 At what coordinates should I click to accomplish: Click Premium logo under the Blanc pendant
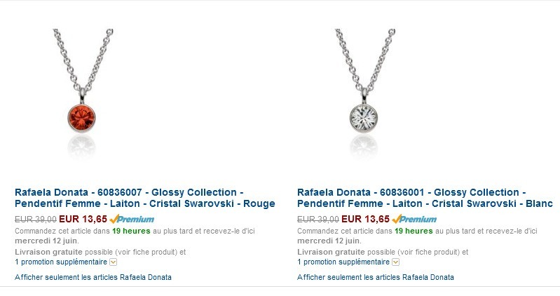point(414,219)
